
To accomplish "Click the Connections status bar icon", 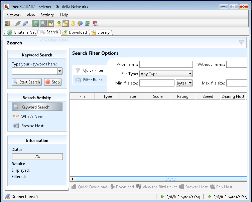I will pos(7,197).
